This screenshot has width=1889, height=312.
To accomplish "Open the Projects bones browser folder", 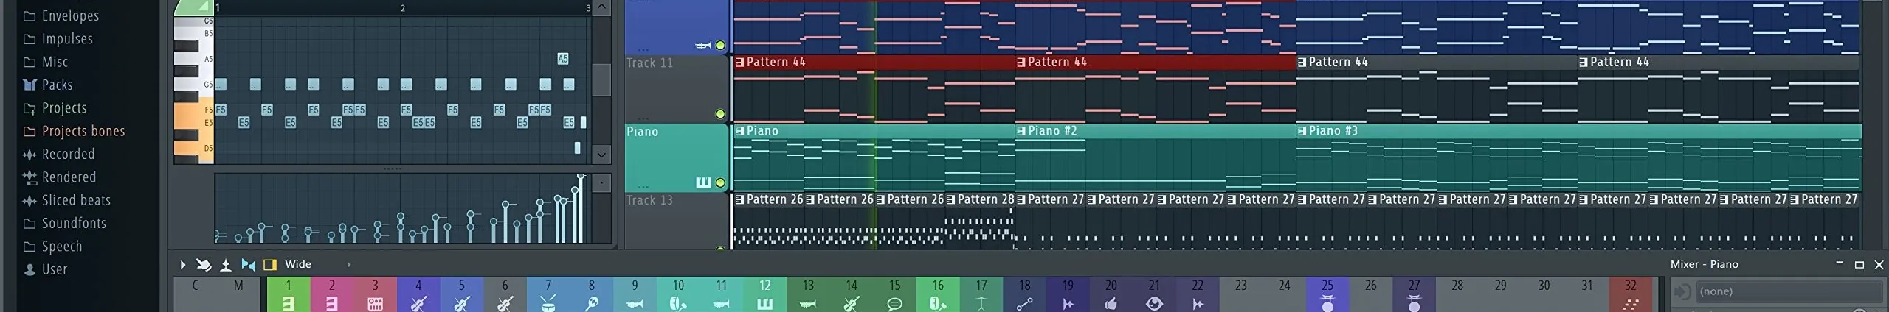I will click(83, 131).
